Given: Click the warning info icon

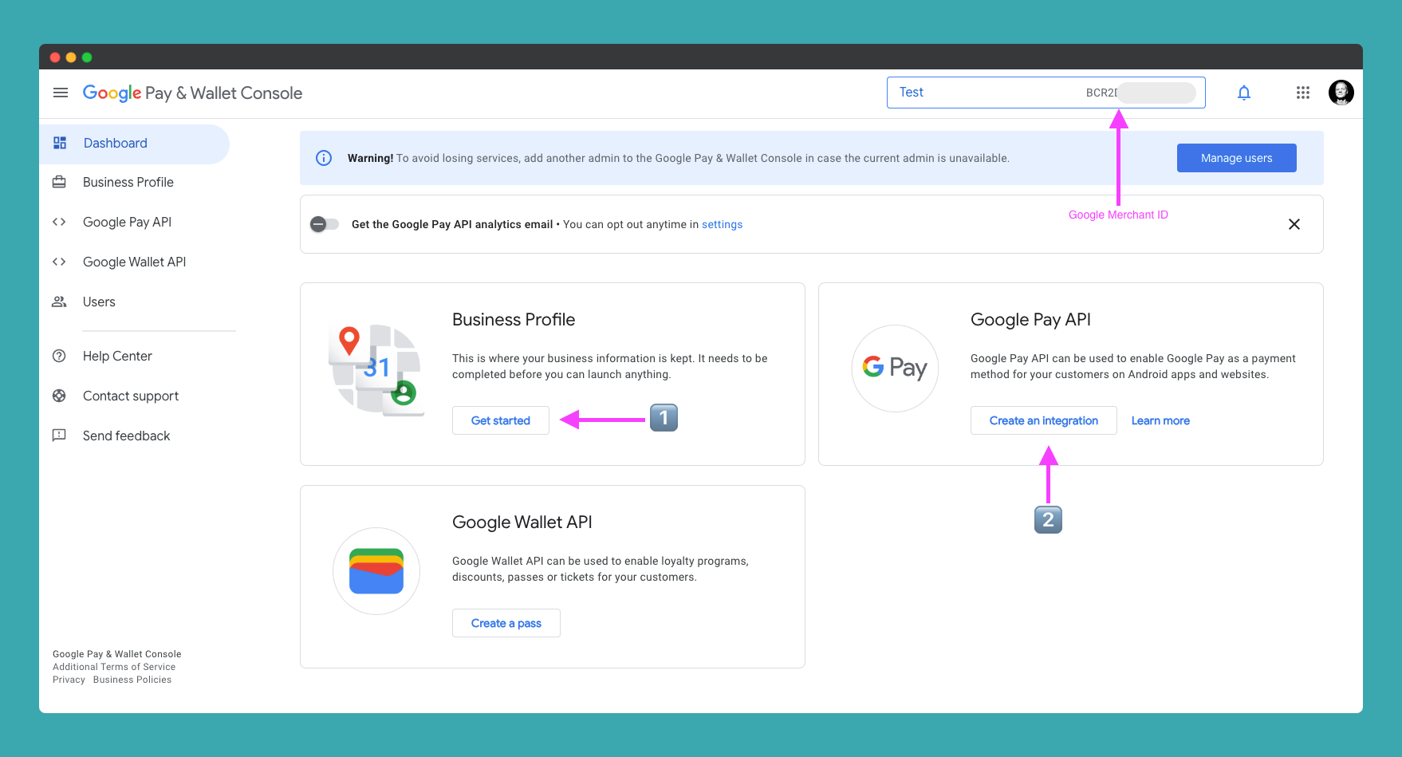Looking at the screenshot, I should (x=324, y=158).
